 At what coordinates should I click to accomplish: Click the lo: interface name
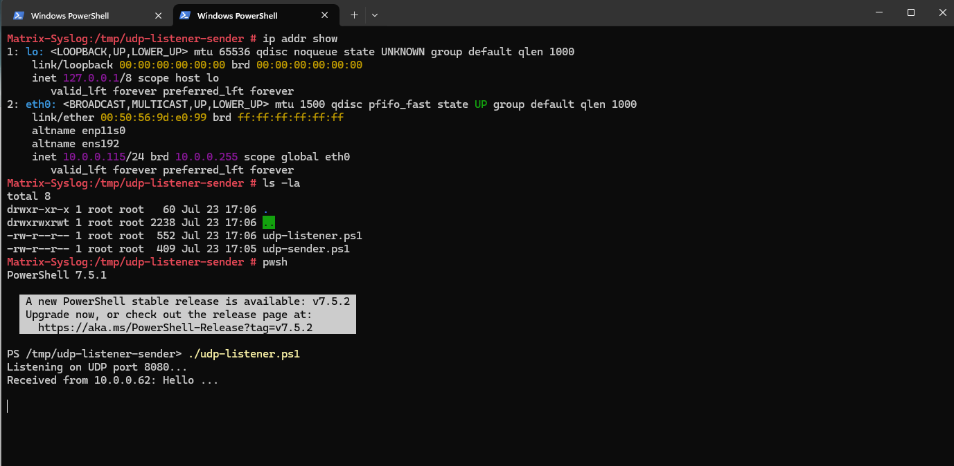35,52
